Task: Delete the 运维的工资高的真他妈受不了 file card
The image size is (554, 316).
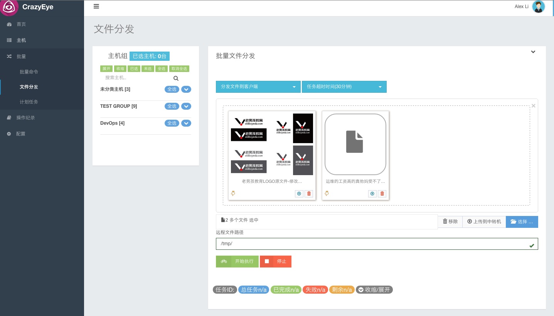Action: pyautogui.click(x=382, y=194)
